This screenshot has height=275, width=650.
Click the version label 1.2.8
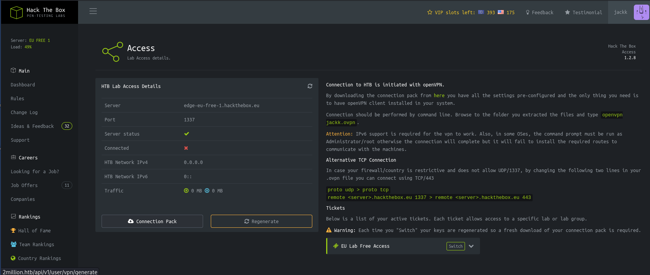pos(630,58)
